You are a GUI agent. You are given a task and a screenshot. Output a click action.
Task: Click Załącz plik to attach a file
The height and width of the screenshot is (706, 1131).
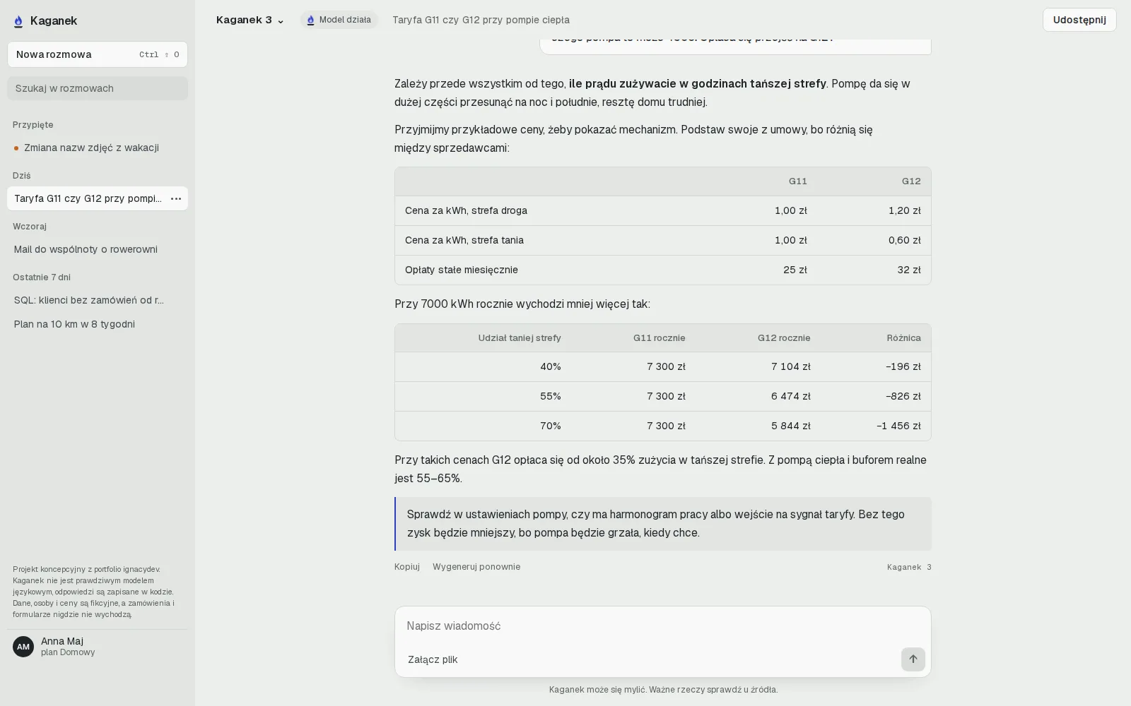click(433, 659)
